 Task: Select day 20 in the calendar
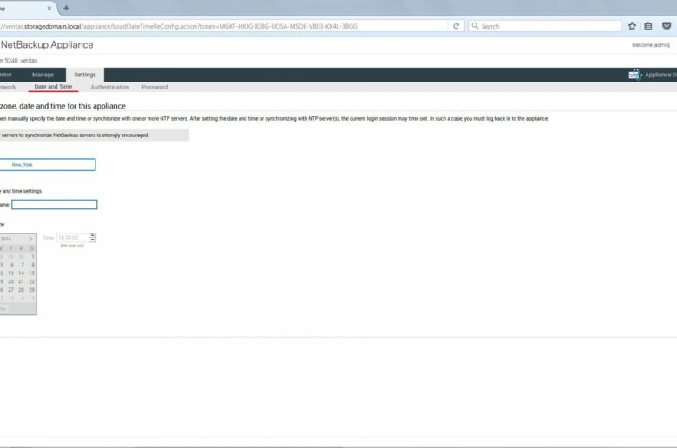10,281
